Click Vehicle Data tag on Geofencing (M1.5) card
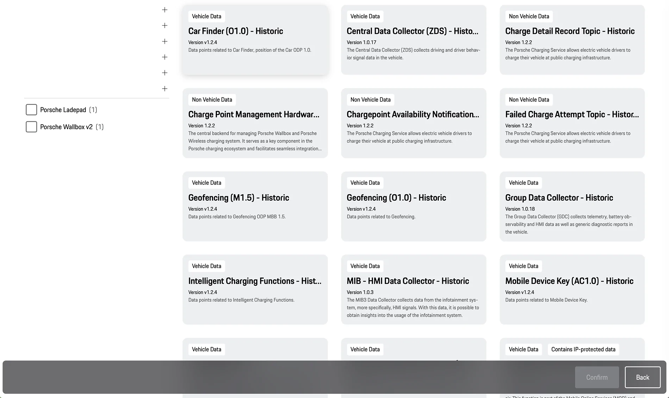 [207, 183]
